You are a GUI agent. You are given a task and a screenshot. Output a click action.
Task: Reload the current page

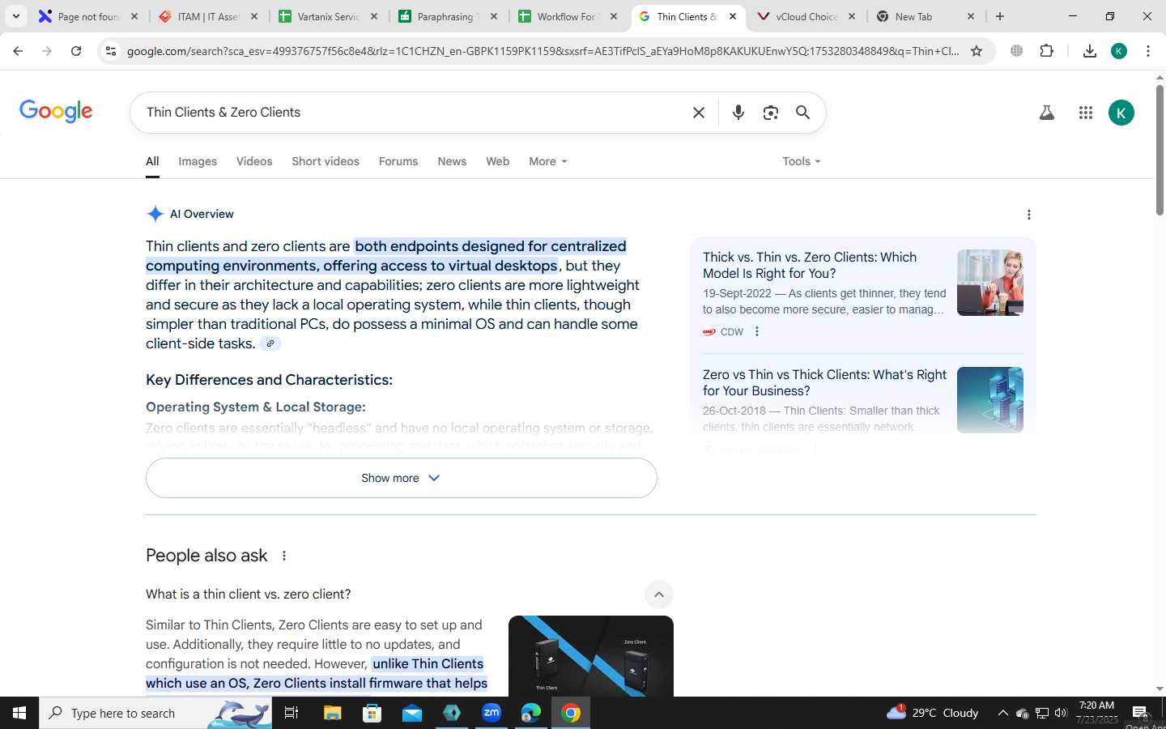[x=76, y=51]
